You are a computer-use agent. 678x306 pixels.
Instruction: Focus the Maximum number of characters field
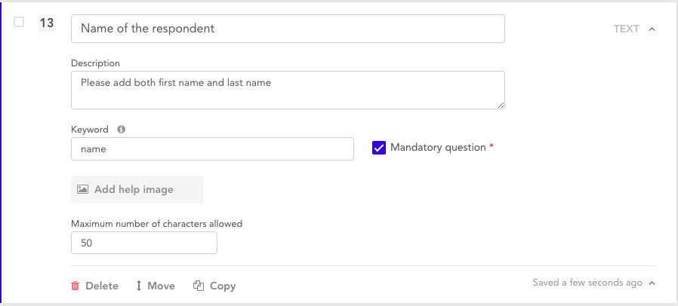[x=143, y=243]
